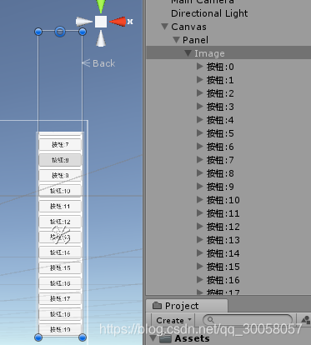Click the 按钮:11 button in Scene view
Viewport: 311px width, 345px height.
[60, 206]
